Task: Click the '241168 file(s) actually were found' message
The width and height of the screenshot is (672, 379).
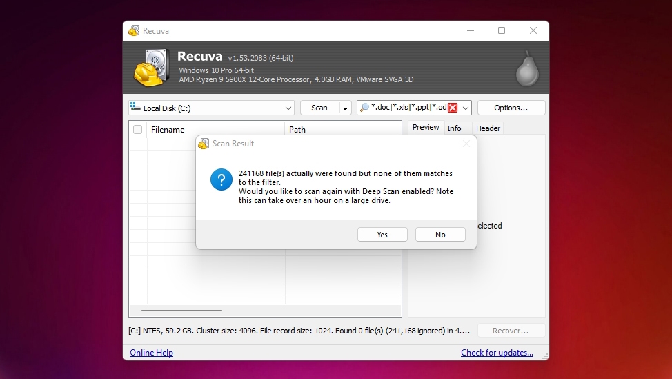Action: tap(346, 177)
